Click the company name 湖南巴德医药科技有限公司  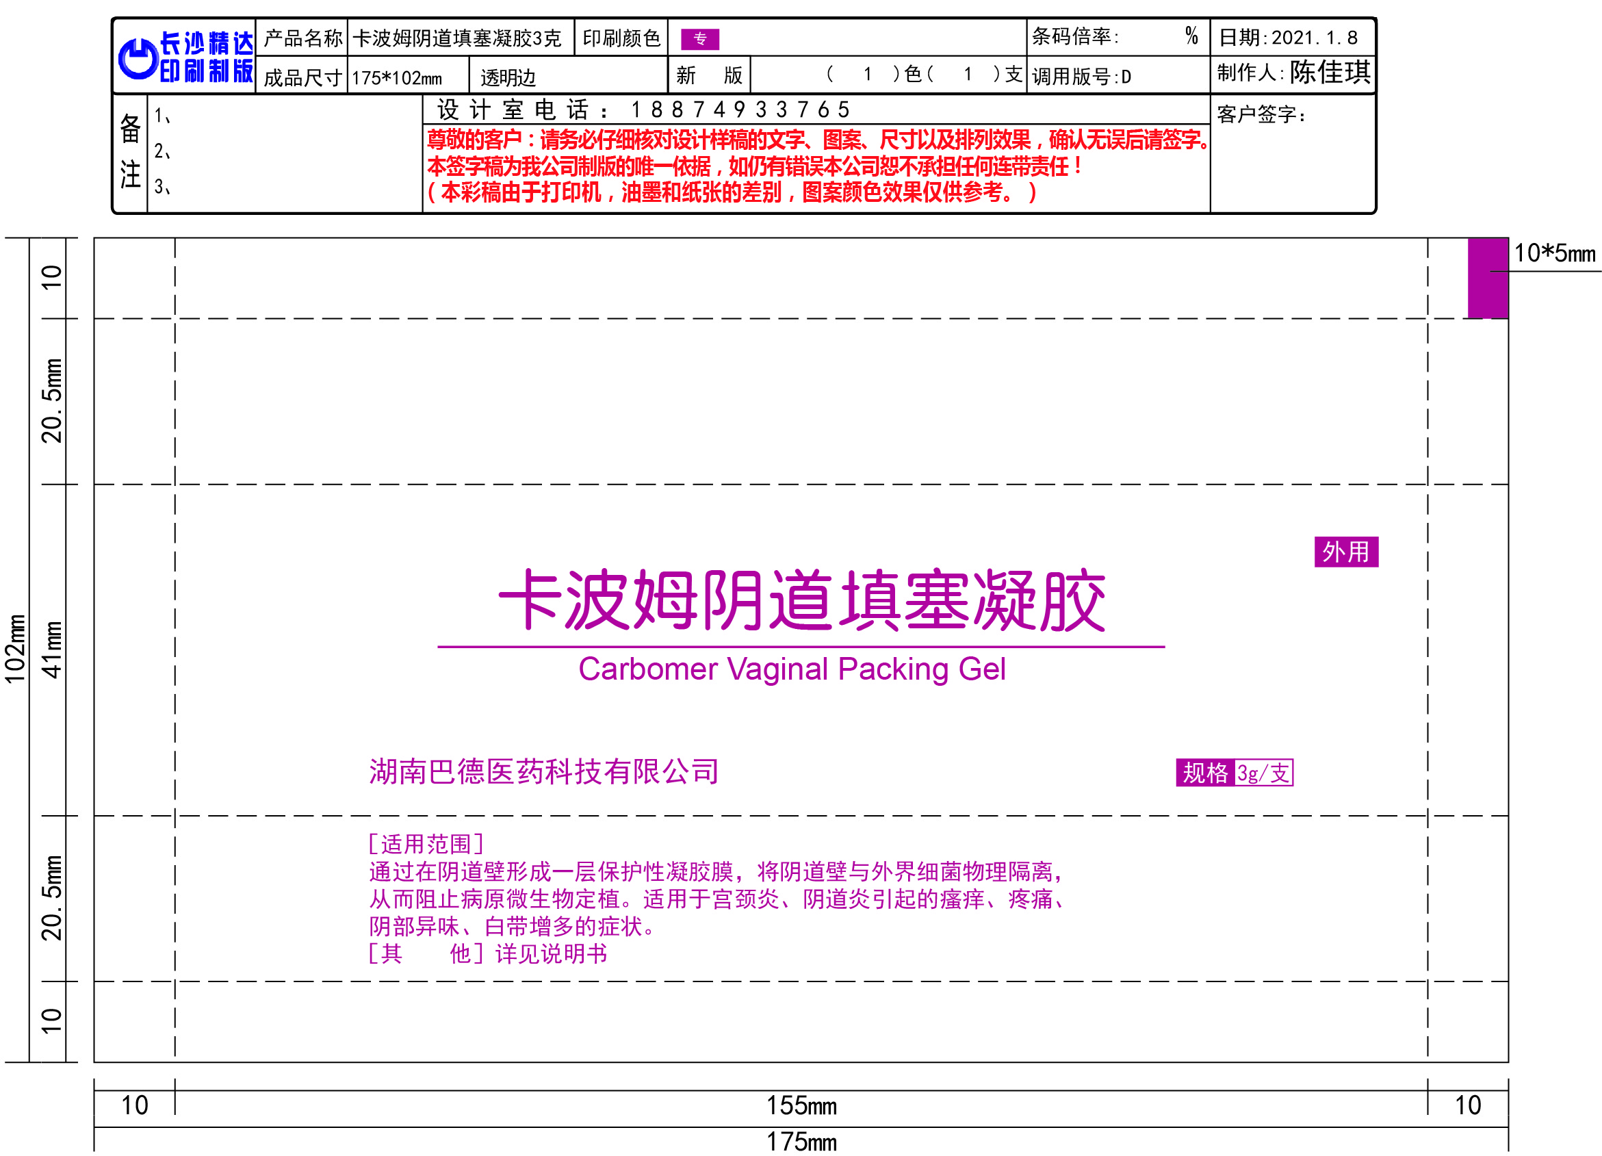point(543,771)
